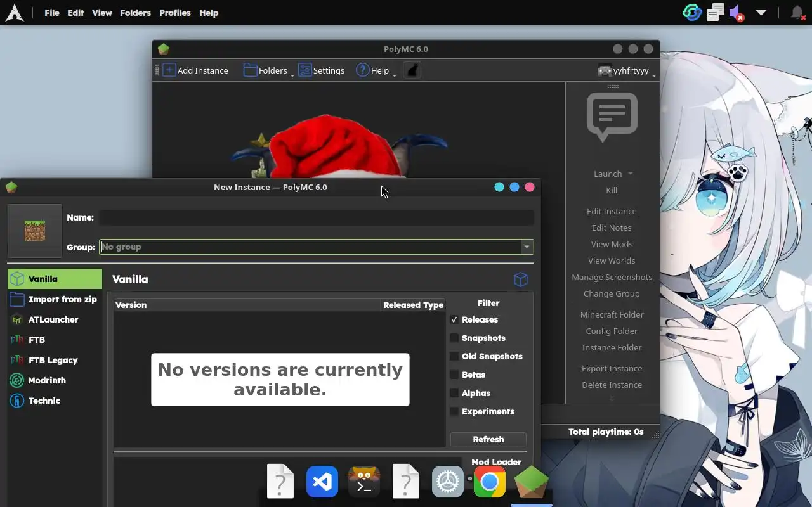Image resolution: width=812 pixels, height=507 pixels.
Task: Open the Folders menu in top bar
Action: [x=136, y=13]
